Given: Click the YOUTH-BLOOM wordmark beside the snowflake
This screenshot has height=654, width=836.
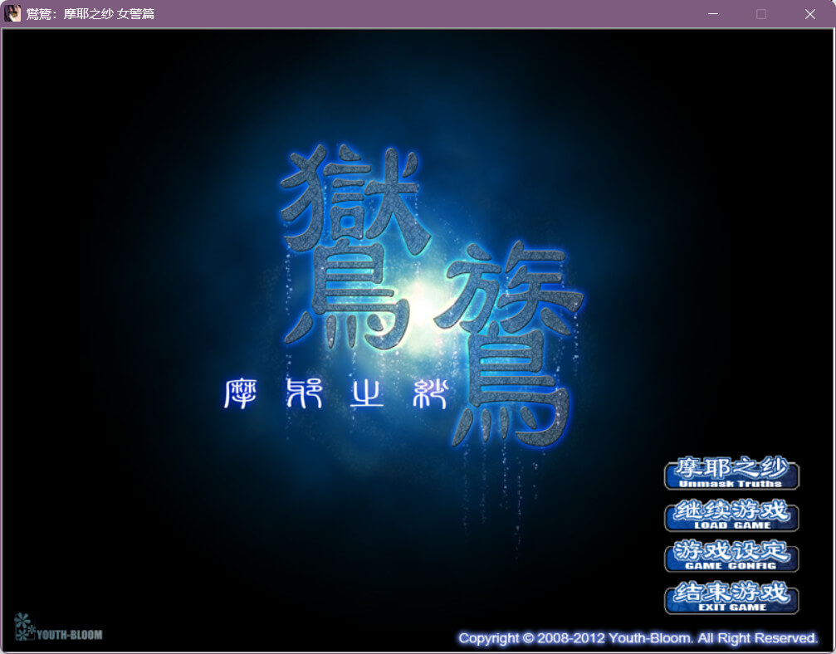Looking at the screenshot, I should click(69, 635).
